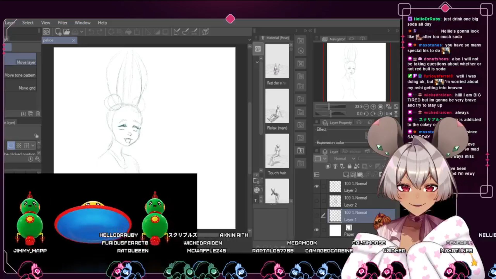Hide Layer 3 using its eye icon
Viewport: 496px width, 279px height.
317,187
